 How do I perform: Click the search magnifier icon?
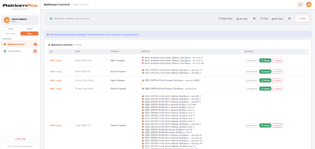tap(51, 19)
